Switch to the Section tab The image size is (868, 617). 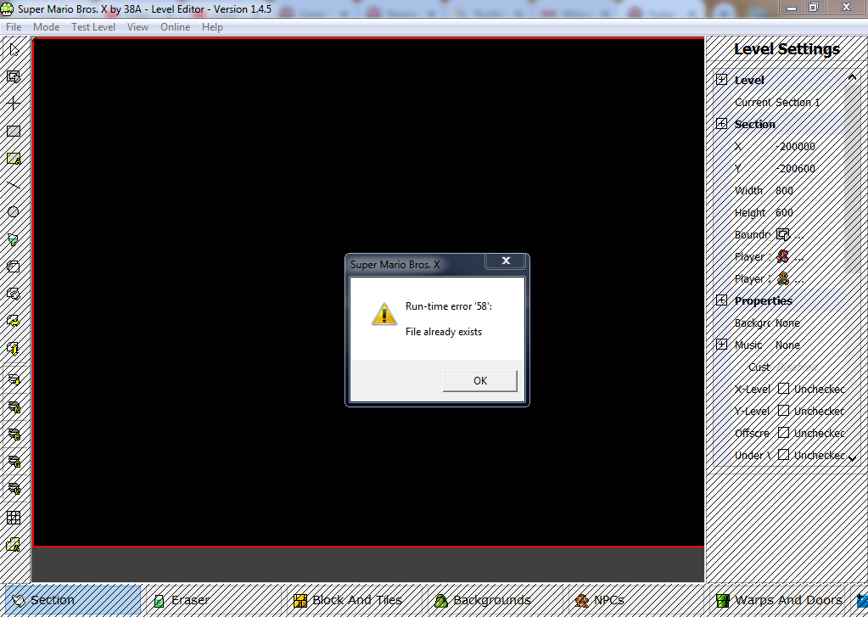(x=73, y=600)
